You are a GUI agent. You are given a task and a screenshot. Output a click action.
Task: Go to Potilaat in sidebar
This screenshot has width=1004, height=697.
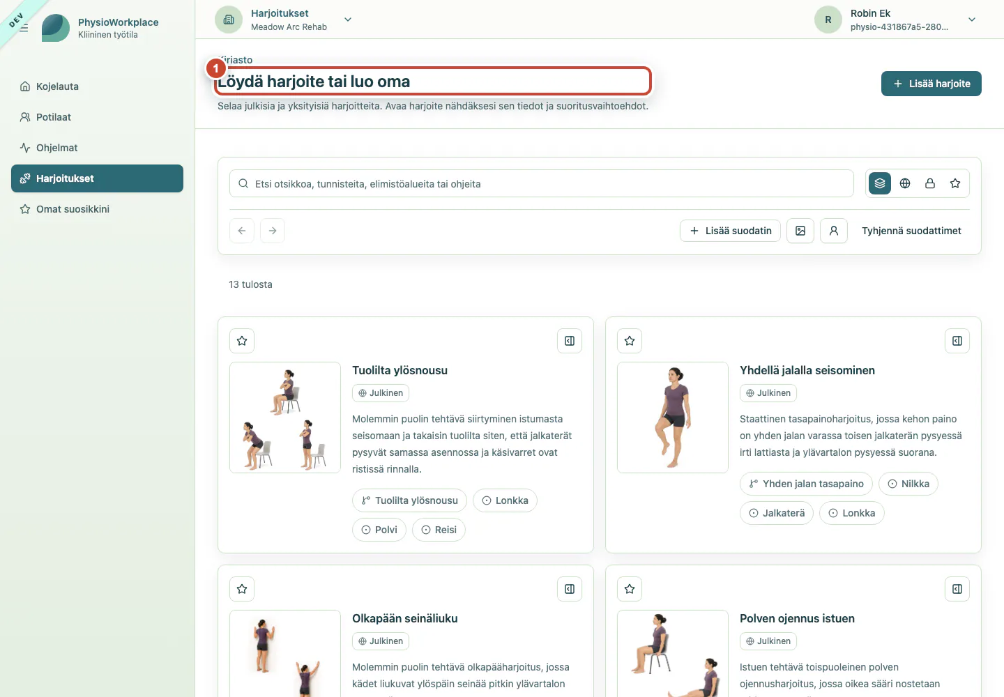97,117
